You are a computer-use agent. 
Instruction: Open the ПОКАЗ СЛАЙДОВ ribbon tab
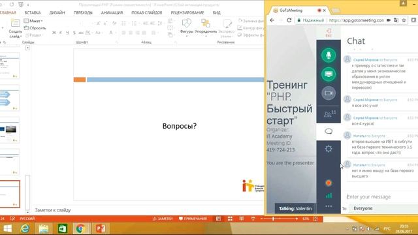click(x=146, y=12)
